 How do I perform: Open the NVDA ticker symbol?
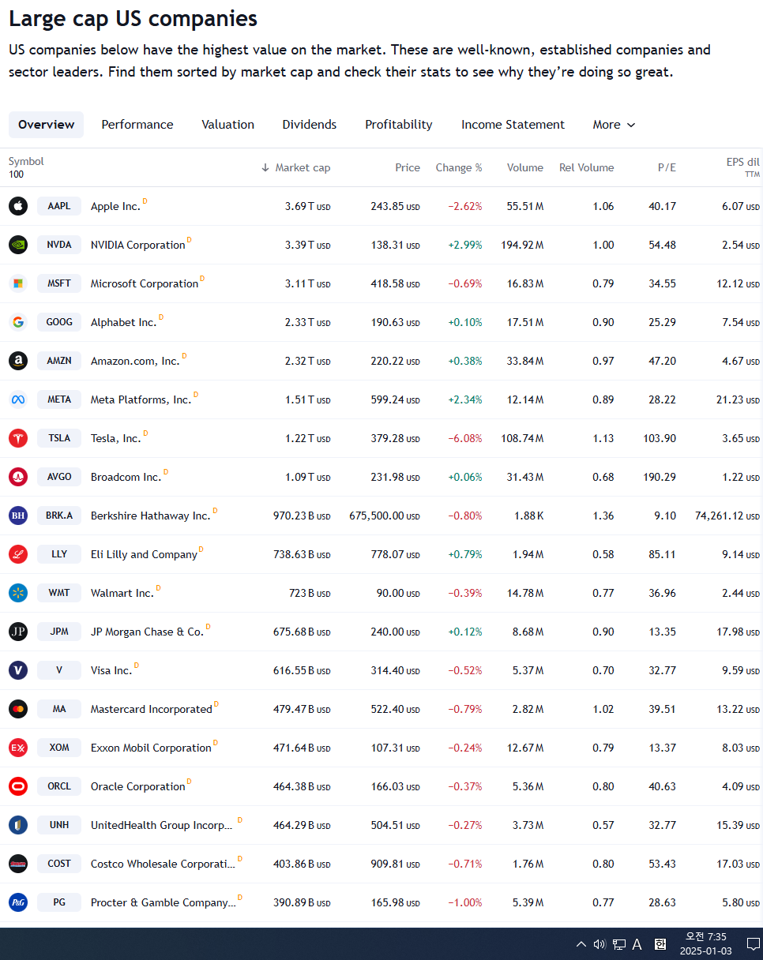(x=59, y=245)
